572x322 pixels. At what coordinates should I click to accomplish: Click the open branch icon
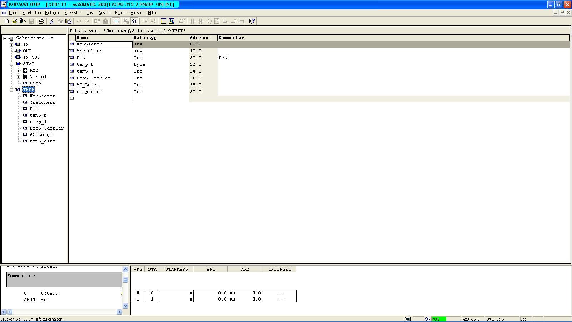click(225, 21)
